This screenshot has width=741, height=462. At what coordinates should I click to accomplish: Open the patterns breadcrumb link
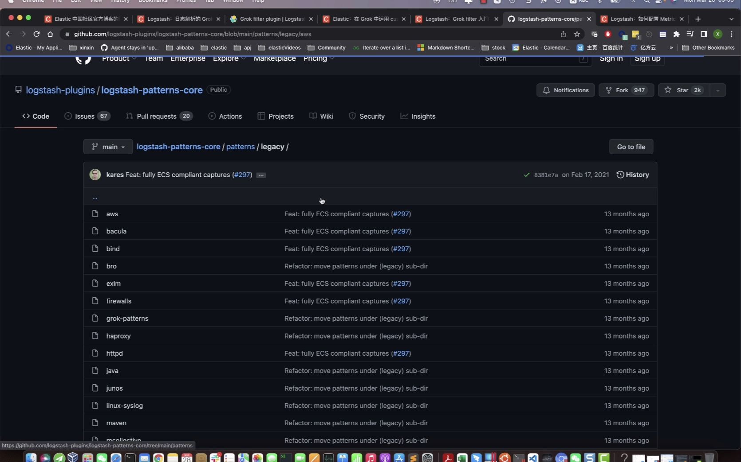(x=240, y=147)
